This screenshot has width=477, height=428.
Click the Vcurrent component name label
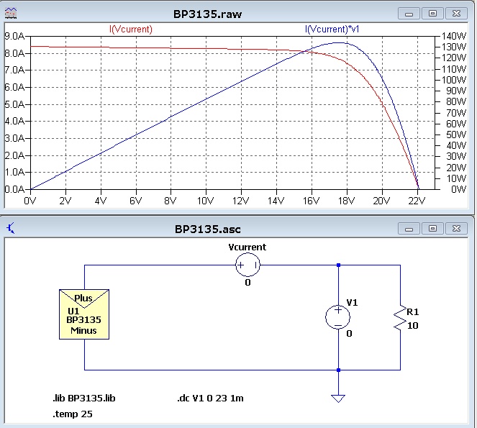pos(247,247)
